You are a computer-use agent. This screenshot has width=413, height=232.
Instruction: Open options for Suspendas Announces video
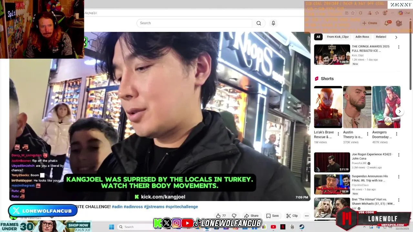tap(398, 177)
